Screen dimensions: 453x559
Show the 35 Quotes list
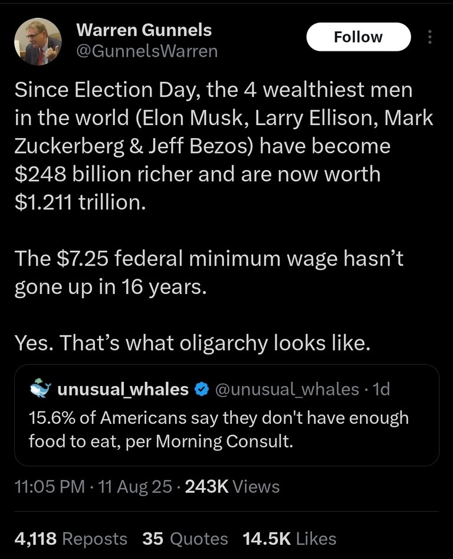click(x=185, y=538)
